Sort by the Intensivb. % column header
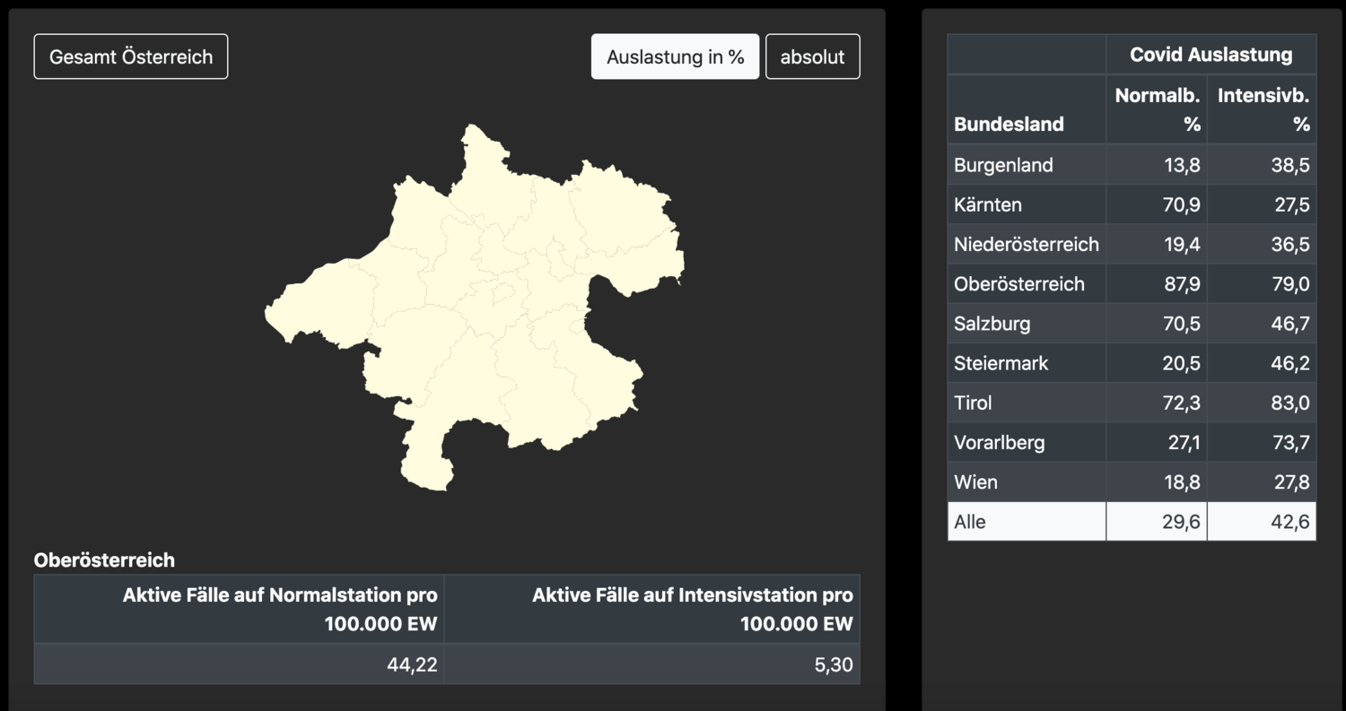This screenshot has height=711, width=1346. point(1262,108)
